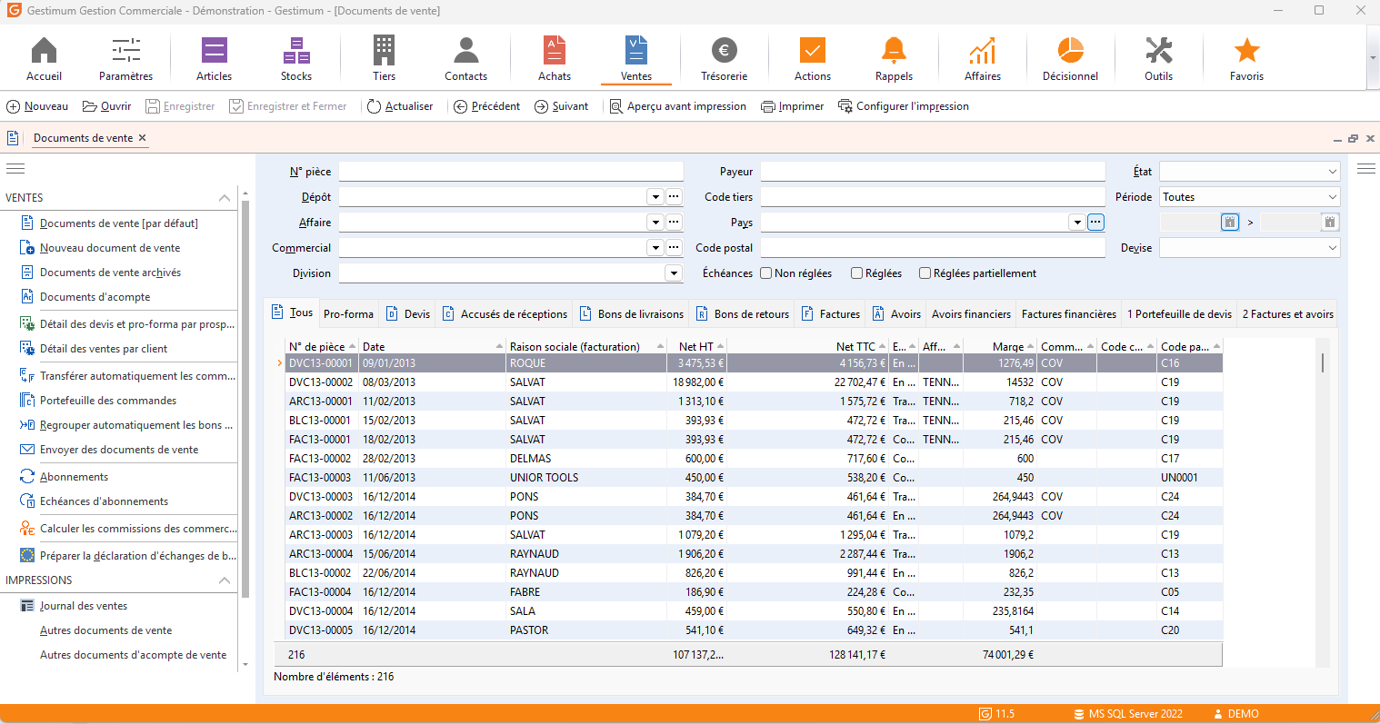The image size is (1380, 724).
Task: Browse Commercial with the ellipsis button
Action: click(x=674, y=248)
